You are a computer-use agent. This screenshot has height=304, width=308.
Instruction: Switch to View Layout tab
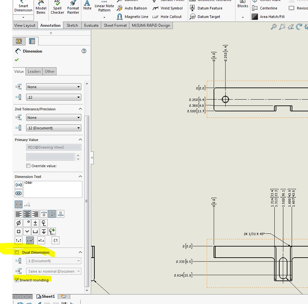pos(25,25)
